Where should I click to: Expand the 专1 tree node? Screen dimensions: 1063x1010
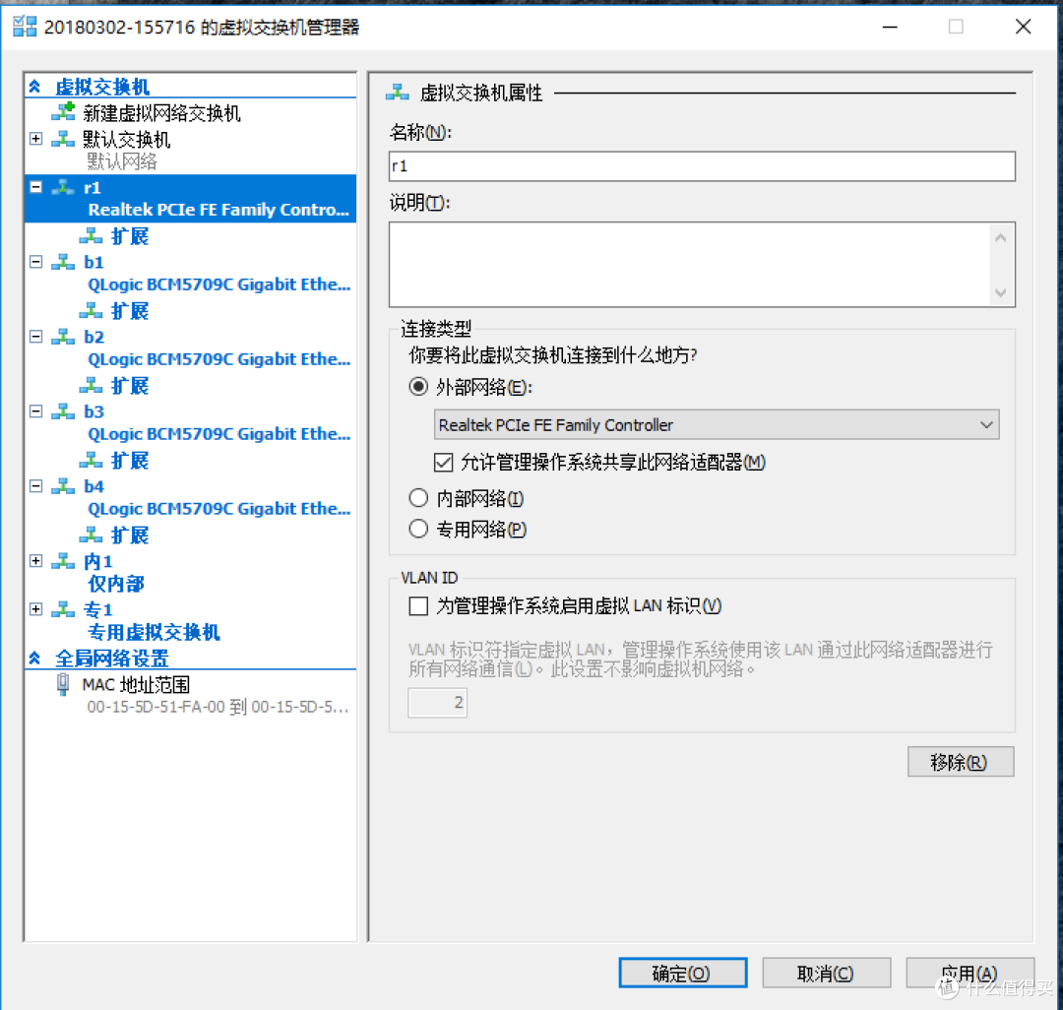click(x=36, y=608)
